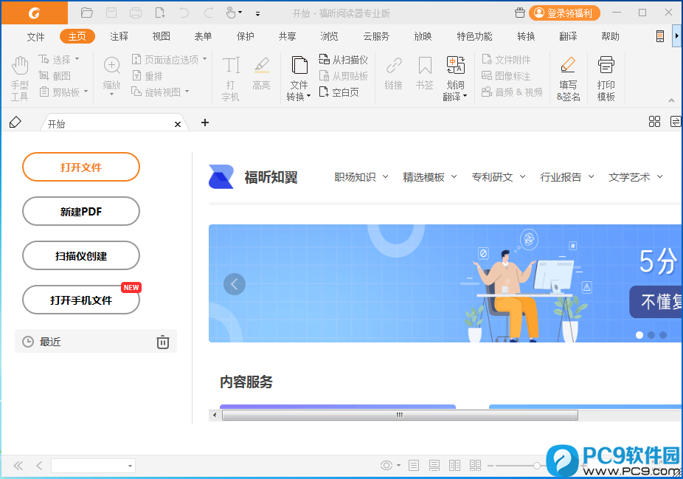Click the Bookmark (书签) icon

click(x=425, y=74)
